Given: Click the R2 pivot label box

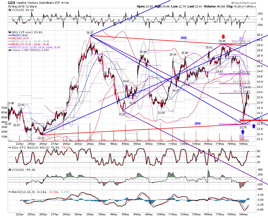Looking at the screenshot, I should click(x=241, y=38).
